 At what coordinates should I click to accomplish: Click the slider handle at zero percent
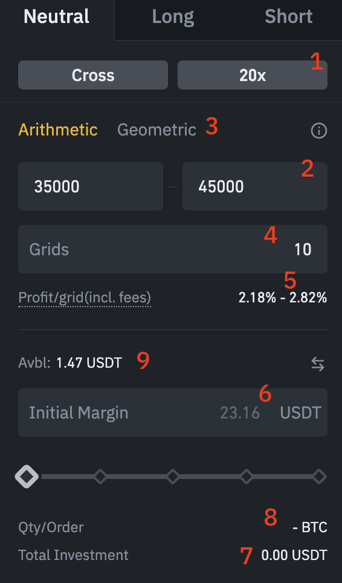tap(27, 477)
